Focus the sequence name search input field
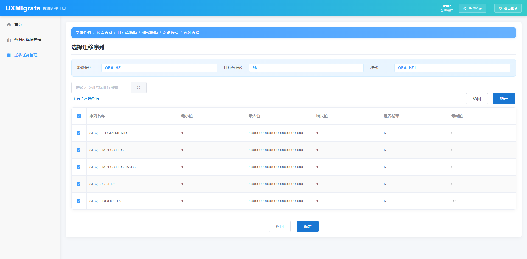The image size is (527, 259). pos(101,88)
